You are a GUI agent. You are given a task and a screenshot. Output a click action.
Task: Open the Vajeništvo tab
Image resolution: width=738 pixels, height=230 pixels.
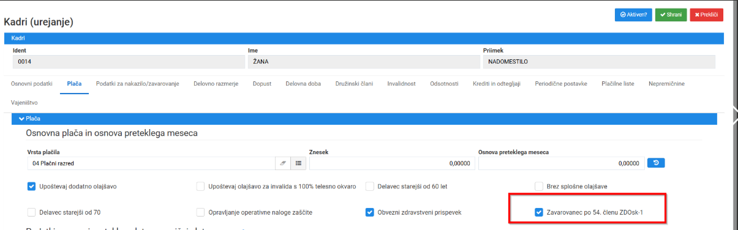(x=25, y=102)
